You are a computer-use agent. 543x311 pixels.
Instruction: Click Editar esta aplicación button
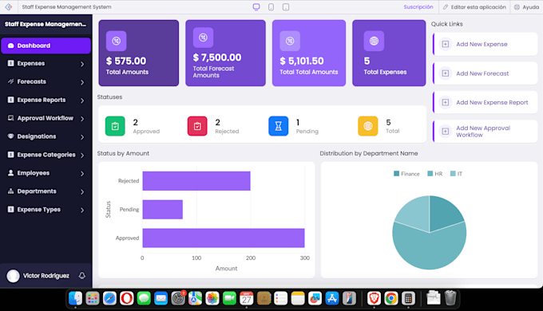coord(474,7)
